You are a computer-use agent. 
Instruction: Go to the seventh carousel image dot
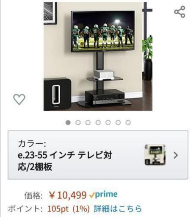pos(128,122)
